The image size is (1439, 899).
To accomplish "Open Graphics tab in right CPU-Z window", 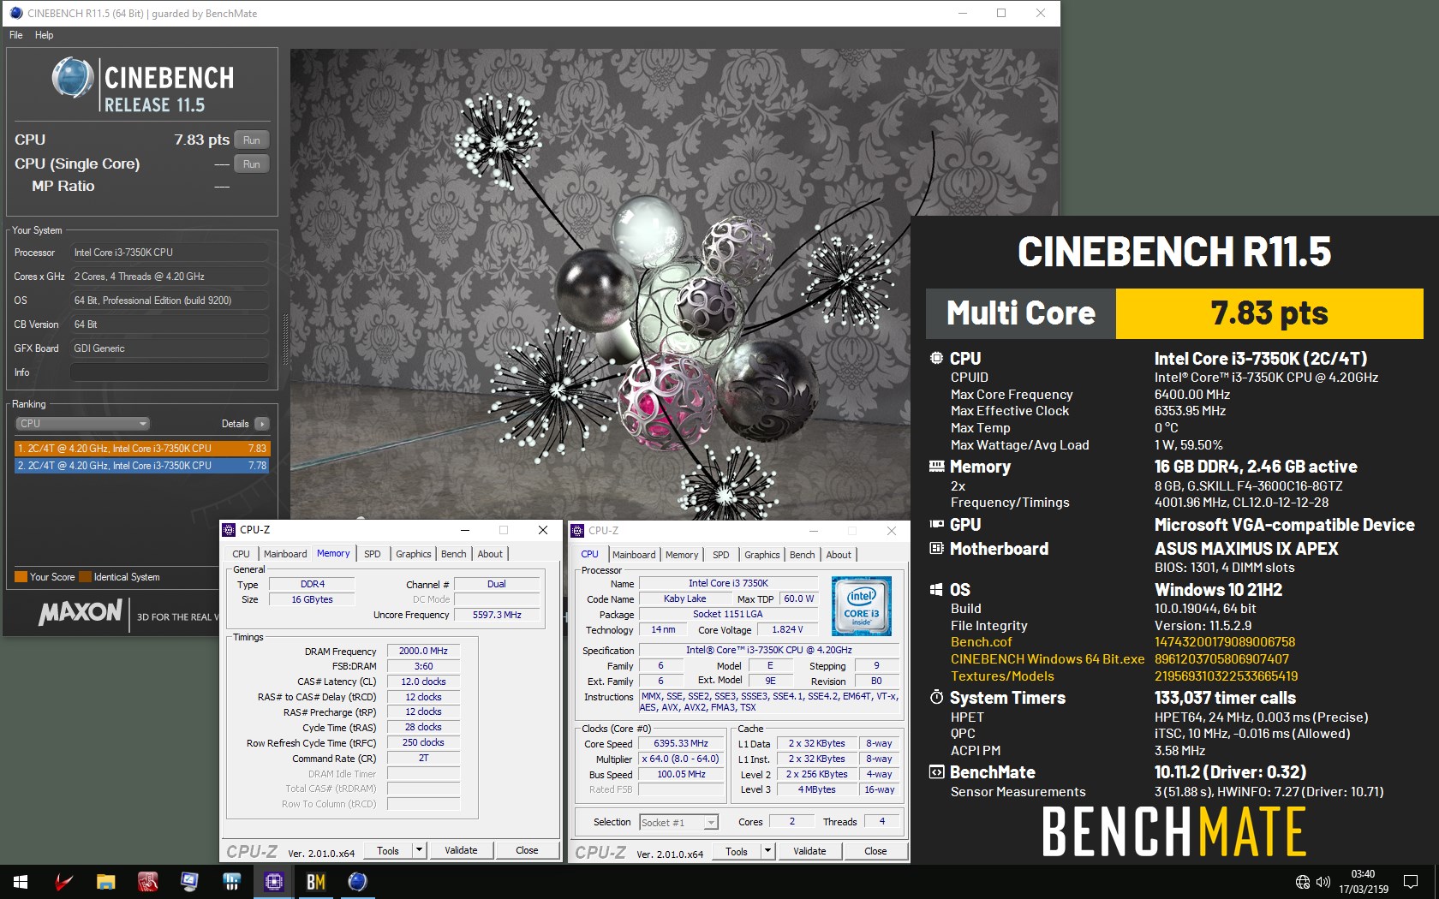I will [762, 555].
